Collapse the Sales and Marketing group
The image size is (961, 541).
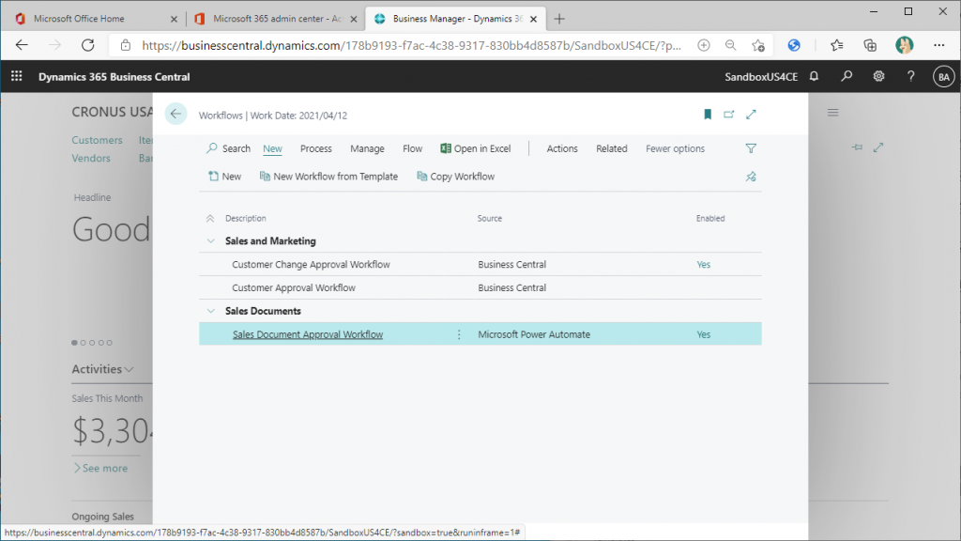tap(210, 241)
